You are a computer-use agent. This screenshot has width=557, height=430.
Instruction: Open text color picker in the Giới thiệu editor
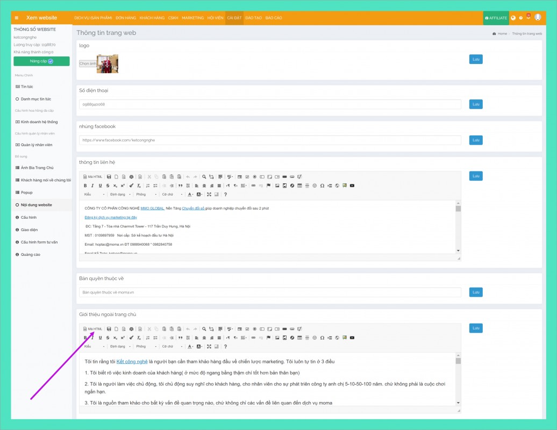(x=190, y=347)
